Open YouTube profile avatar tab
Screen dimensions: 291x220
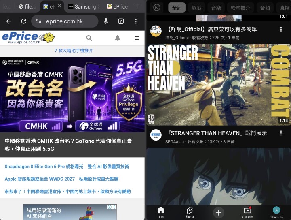tap(276, 213)
